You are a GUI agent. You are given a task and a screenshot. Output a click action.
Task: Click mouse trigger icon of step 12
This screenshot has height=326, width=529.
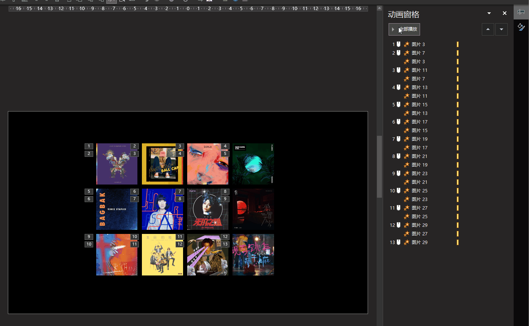[399, 225]
